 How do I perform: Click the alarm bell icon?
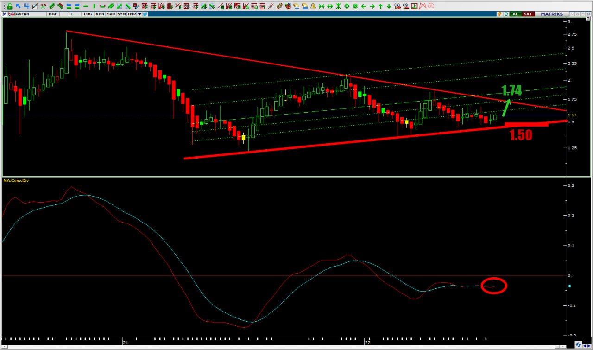coord(313,6)
